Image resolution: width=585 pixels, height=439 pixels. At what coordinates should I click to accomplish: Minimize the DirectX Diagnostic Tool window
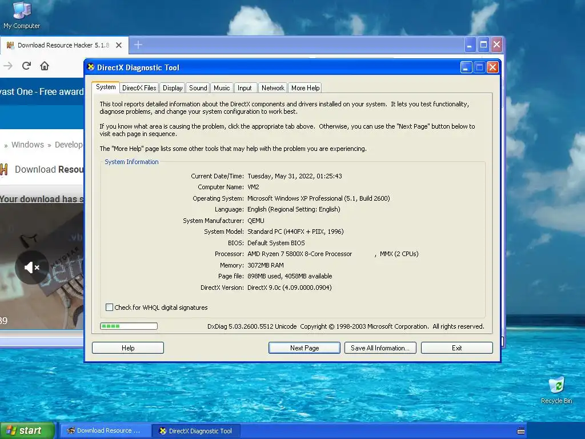[x=466, y=67]
